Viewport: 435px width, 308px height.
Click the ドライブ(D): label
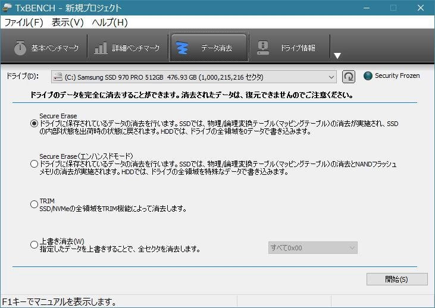click(x=23, y=76)
